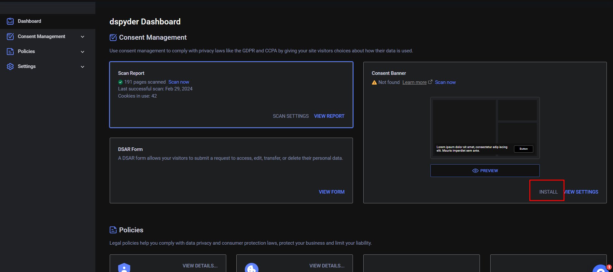
Task: Click Scan now in the Consent Banner card
Action: coord(445,82)
